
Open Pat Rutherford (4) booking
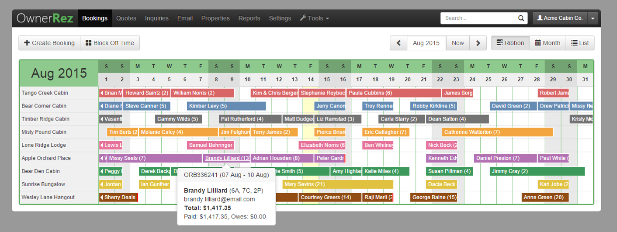(x=250, y=119)
